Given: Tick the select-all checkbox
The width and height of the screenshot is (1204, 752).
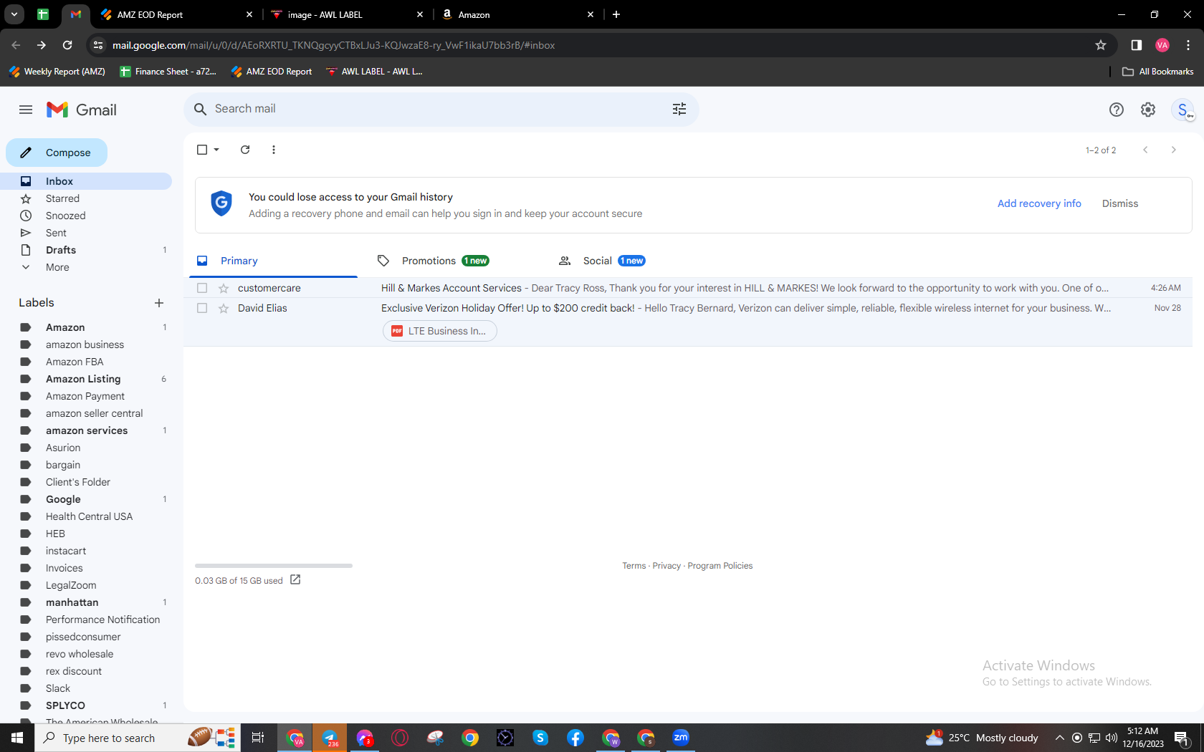Looking at the screenshot, I should point(202,150).
